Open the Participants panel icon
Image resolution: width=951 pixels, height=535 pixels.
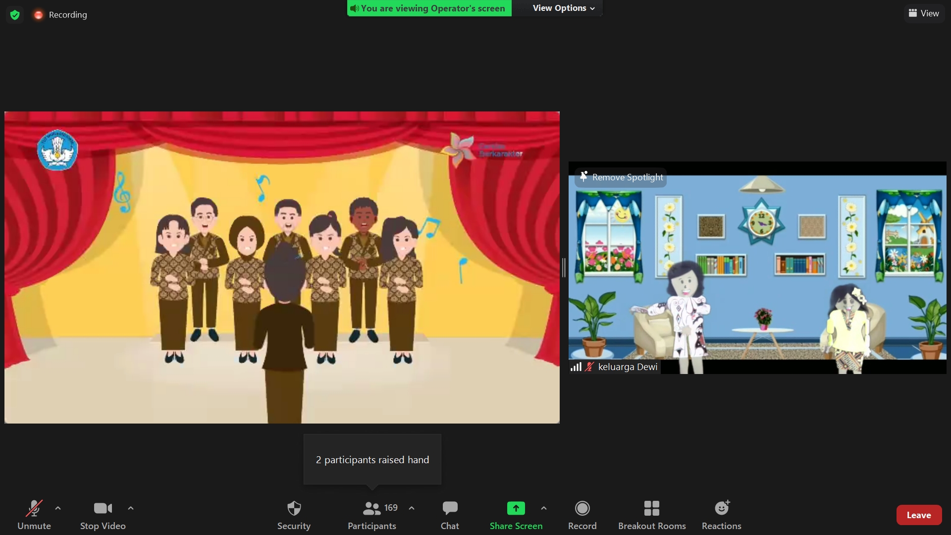371,508
